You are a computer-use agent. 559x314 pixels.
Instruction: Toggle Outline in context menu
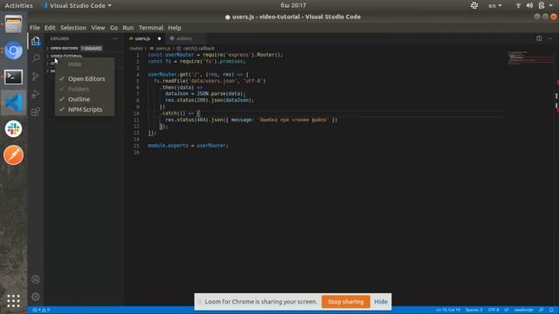pos(85,99)
